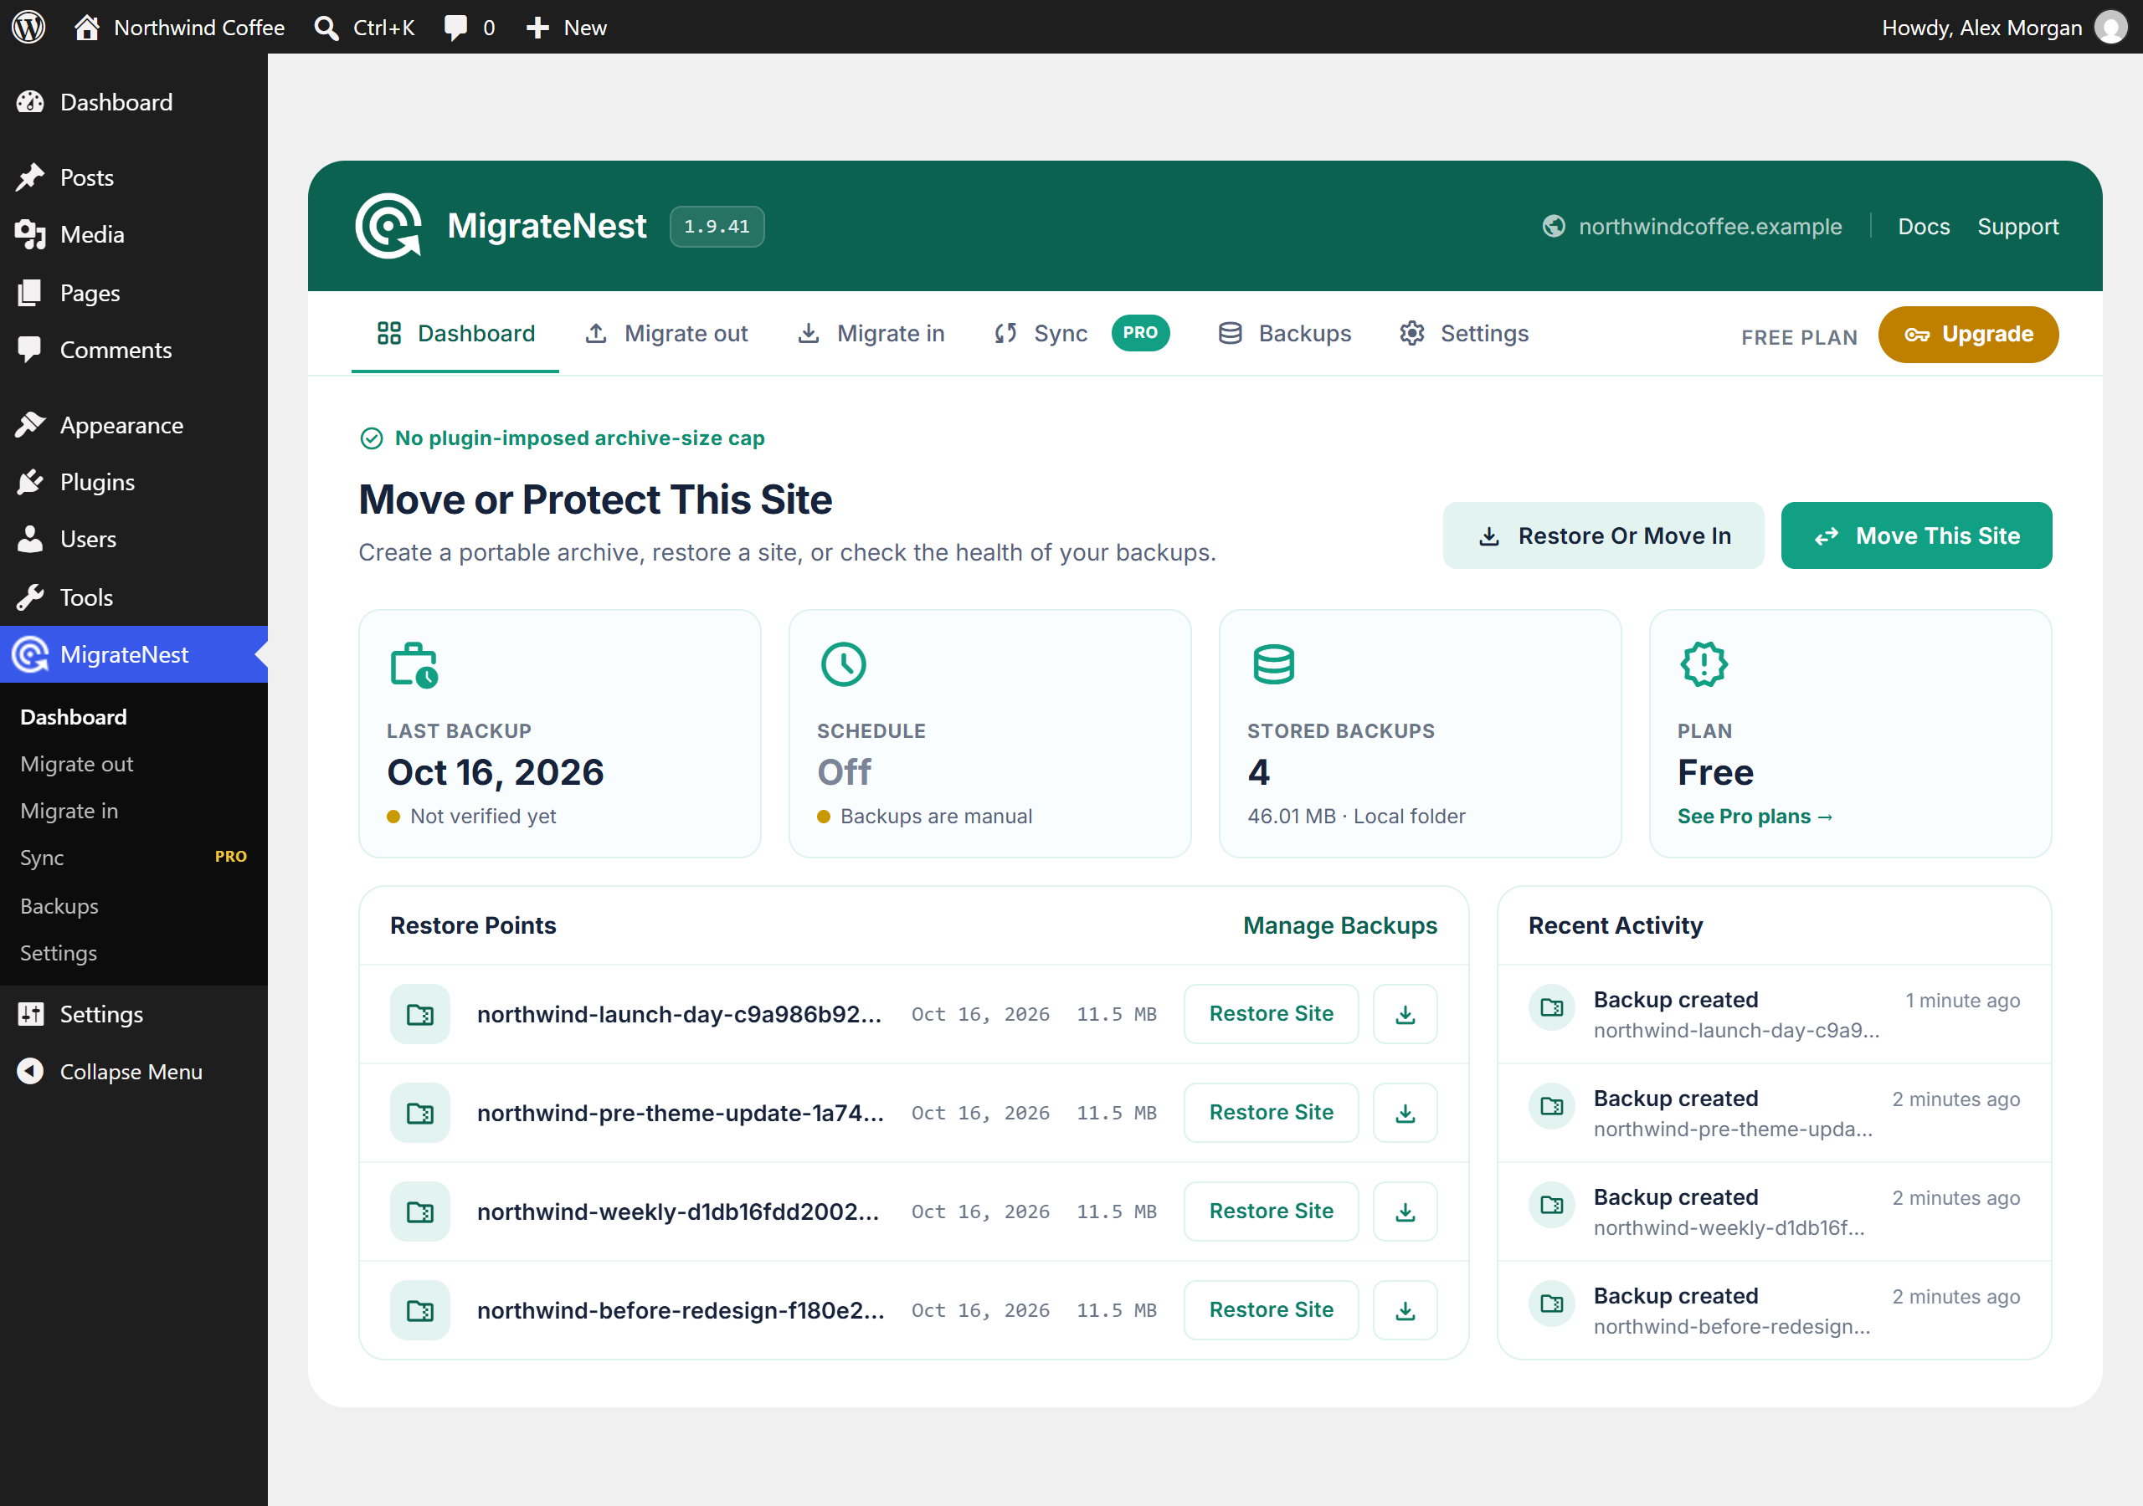
Task: Open Tools in WordPress sidebar
Action: pyautogui.click(x=133, y=597)
